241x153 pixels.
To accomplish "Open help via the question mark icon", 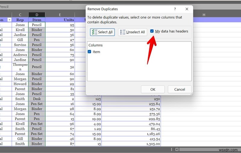I will (175, 9).
